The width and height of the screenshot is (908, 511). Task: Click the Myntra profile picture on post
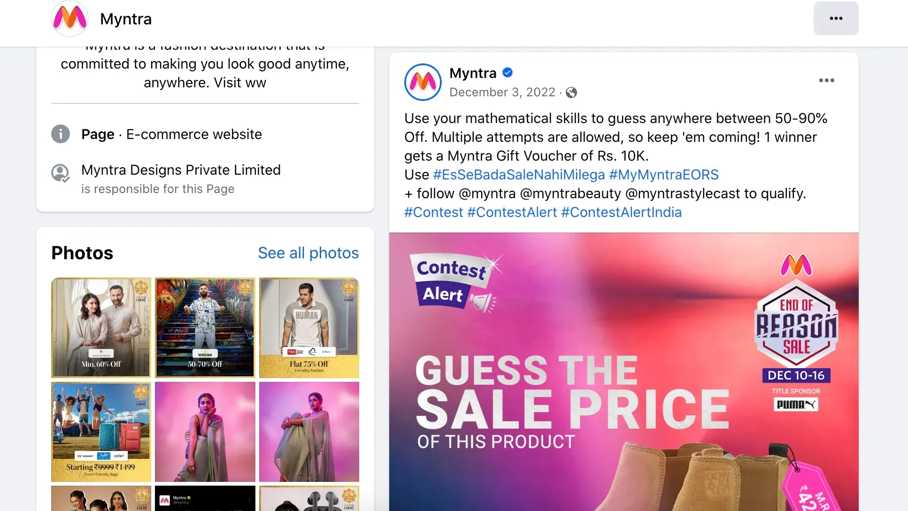click(x=423, y=82)
